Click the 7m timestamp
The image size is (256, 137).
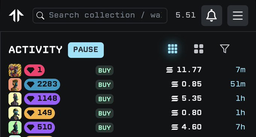click(x=241, y=70)
